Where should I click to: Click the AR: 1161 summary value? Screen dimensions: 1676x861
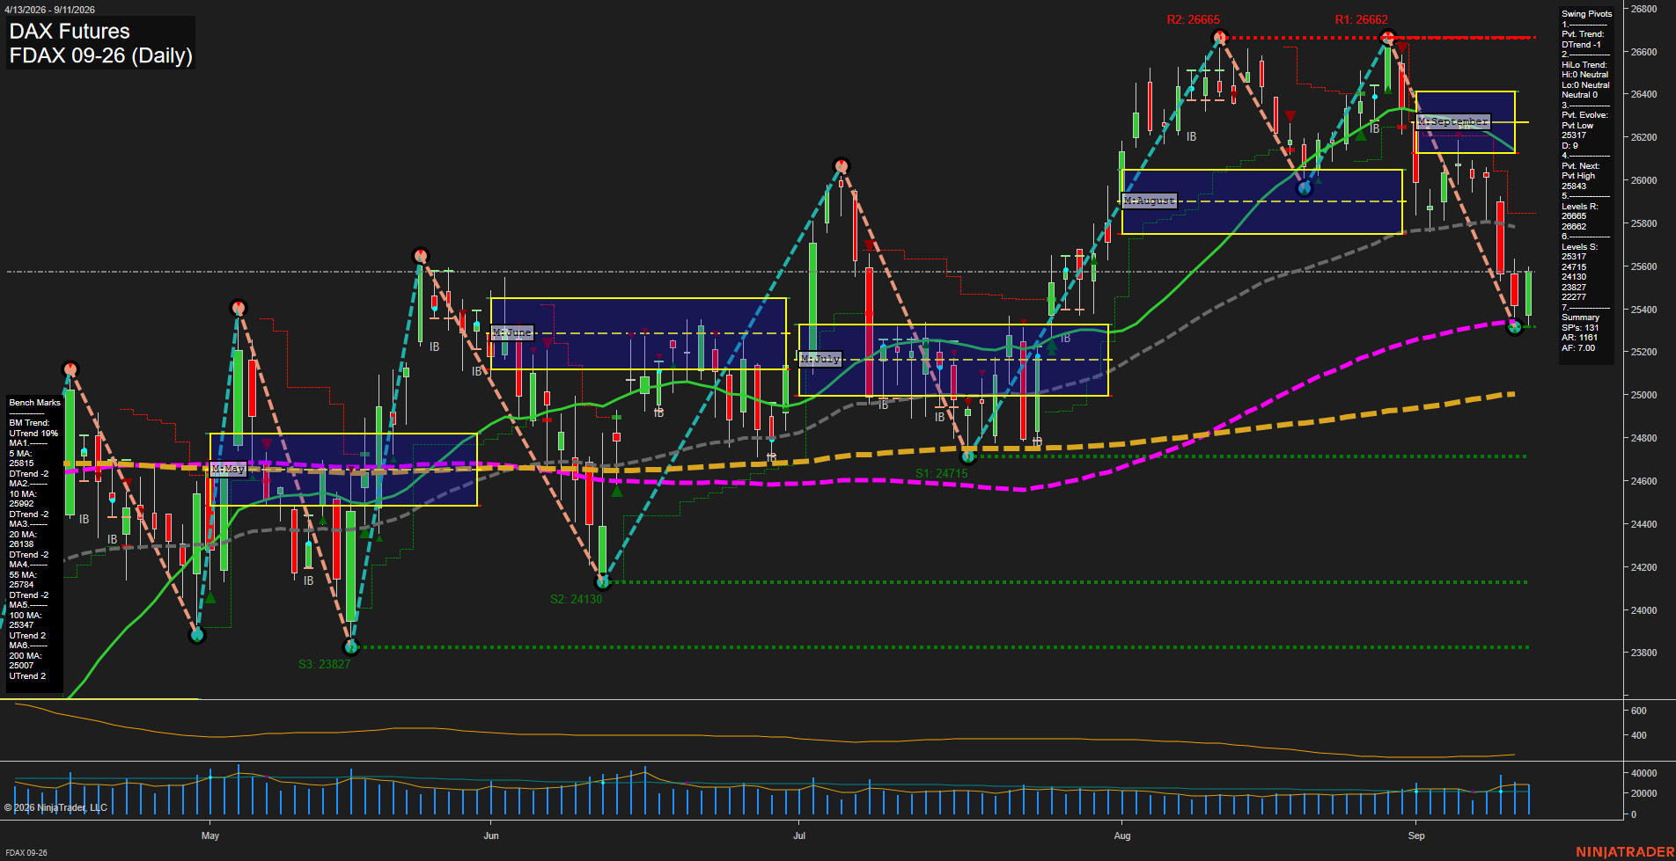[1579, 338]
